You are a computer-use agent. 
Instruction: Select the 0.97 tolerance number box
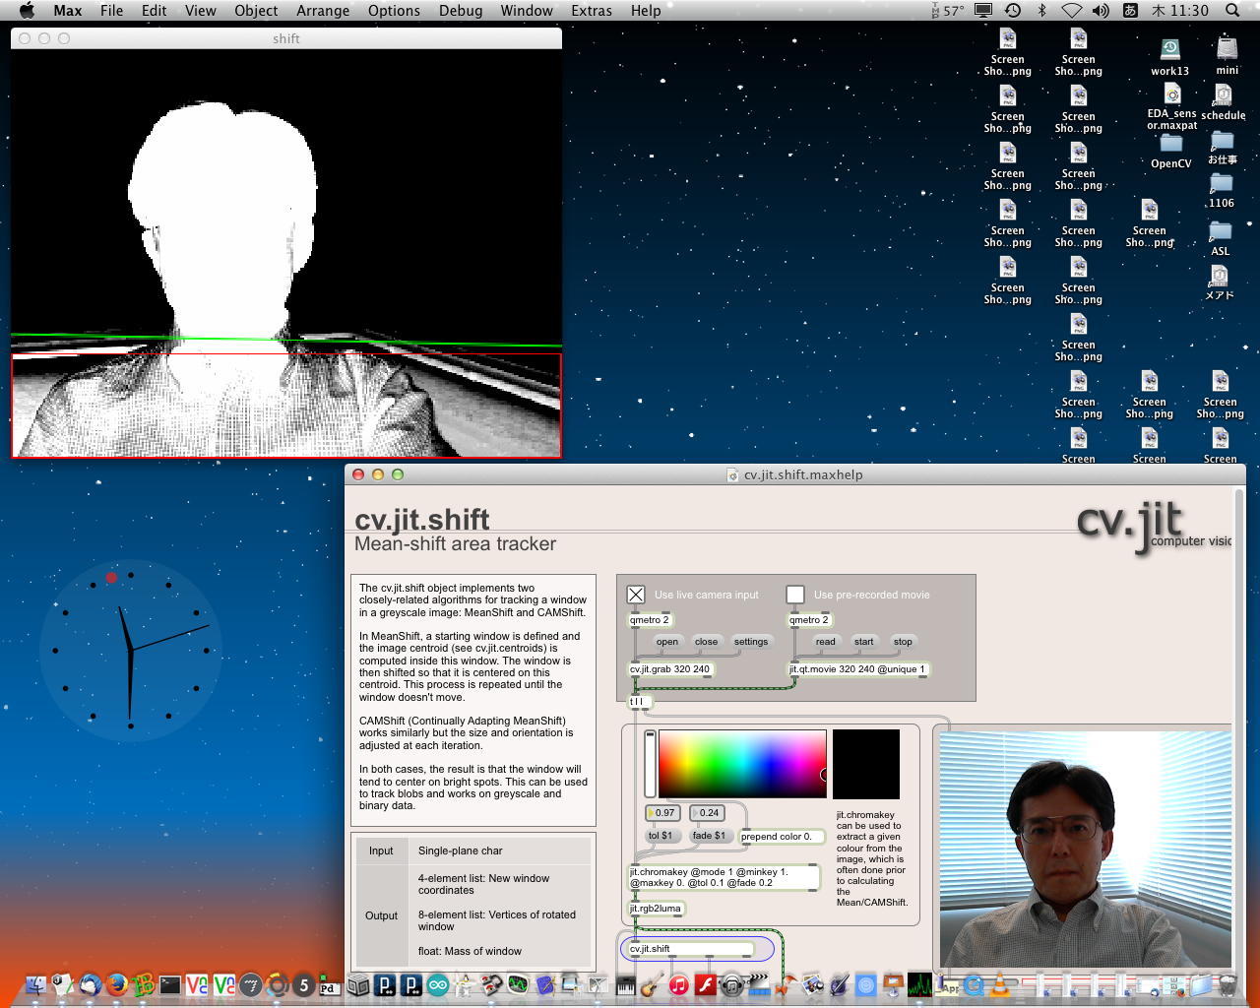(x=663, y=813)
